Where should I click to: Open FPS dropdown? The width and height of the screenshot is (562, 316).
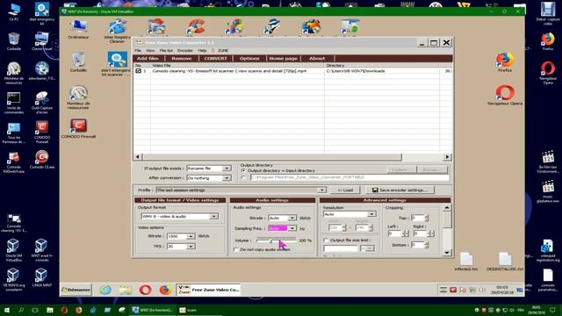tap(191, 247)
